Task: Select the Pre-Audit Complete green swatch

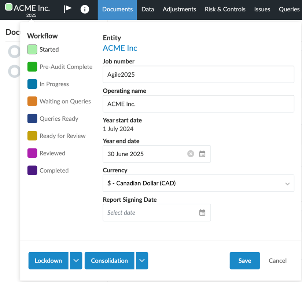Action: pyautogui.click(x=32, y=67)
